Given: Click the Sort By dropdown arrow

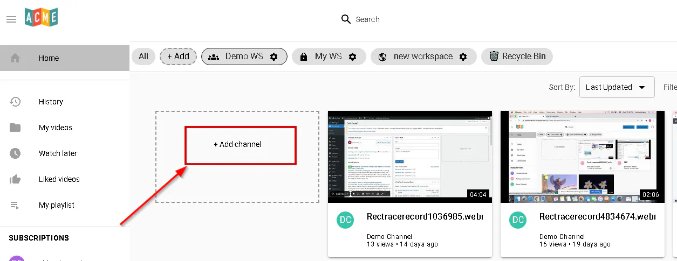Looking at the screenshot, I should 642,87.
